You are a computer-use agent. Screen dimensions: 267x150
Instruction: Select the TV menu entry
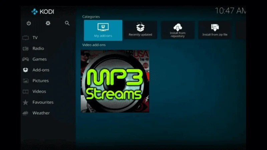coord(35,38)
